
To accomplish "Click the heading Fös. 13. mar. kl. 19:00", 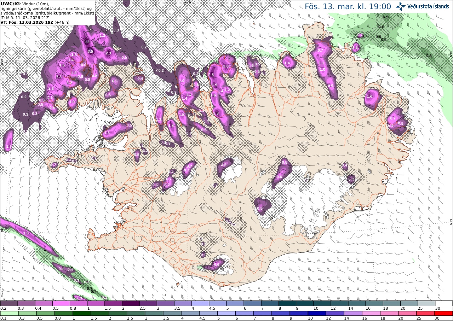I will click(x=348, y=6).
